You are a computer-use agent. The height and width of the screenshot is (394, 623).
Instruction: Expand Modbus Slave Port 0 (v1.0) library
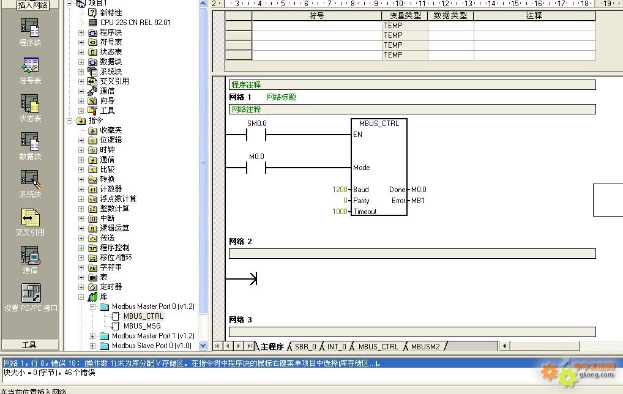tap(92, 346)
